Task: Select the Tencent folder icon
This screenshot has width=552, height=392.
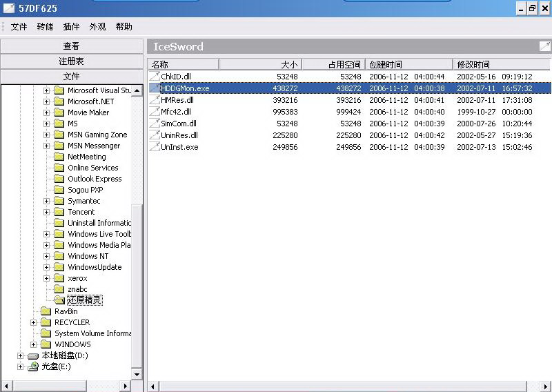Action: click(x=59, y=212)
